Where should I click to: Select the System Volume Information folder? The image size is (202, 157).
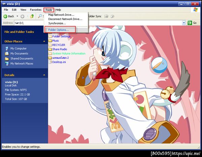click(x=67, y=53)
